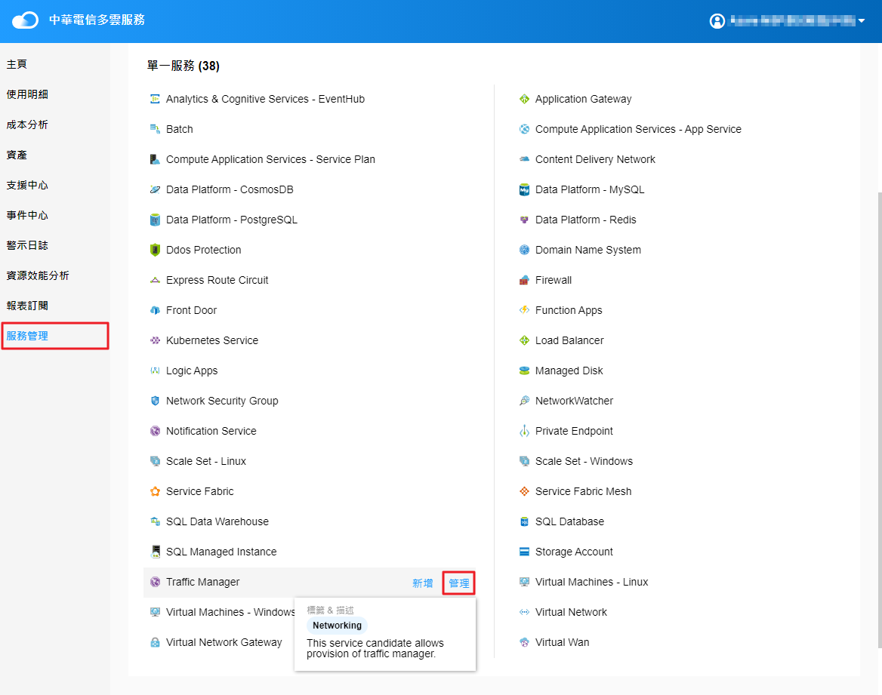Click the PostgreSQL database icon

[155, 220]
